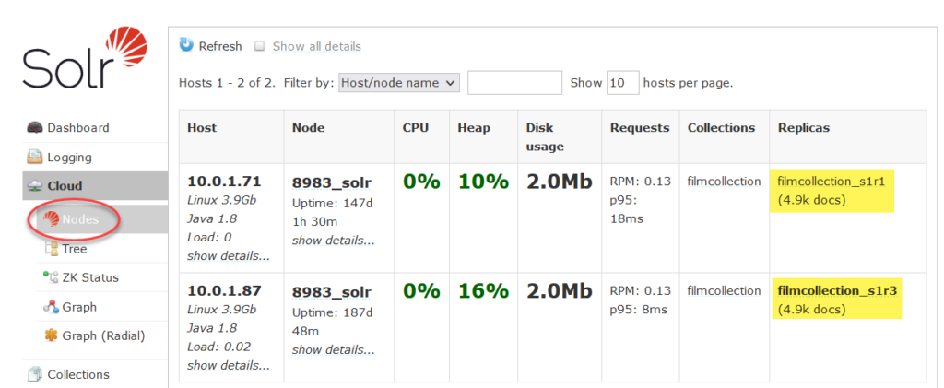The image size is (944, 388).
Task: Open the Host/node name filter dropdown
Action: (399, 83)
